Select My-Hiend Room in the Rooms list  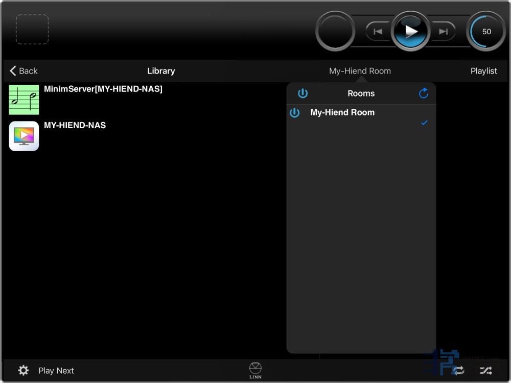[342, 113]
